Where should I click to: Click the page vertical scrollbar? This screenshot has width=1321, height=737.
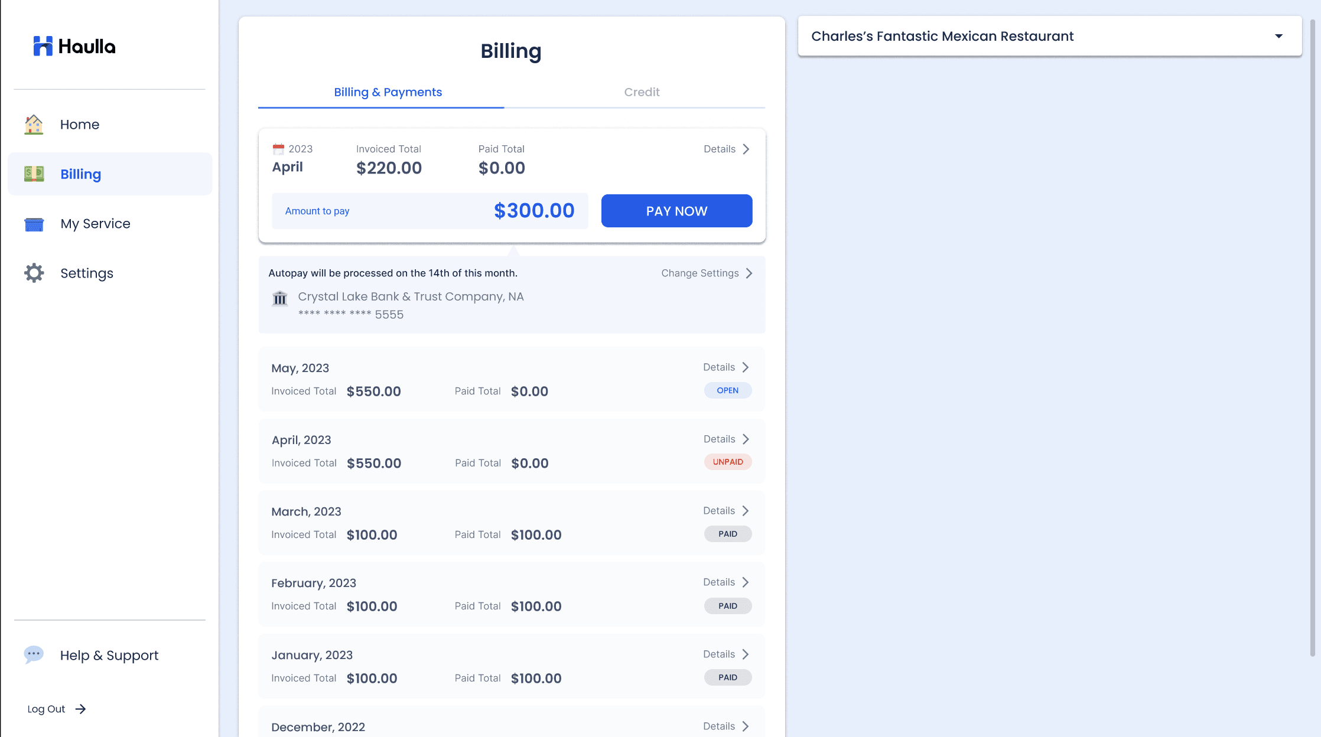click(x=1312, y=337)
